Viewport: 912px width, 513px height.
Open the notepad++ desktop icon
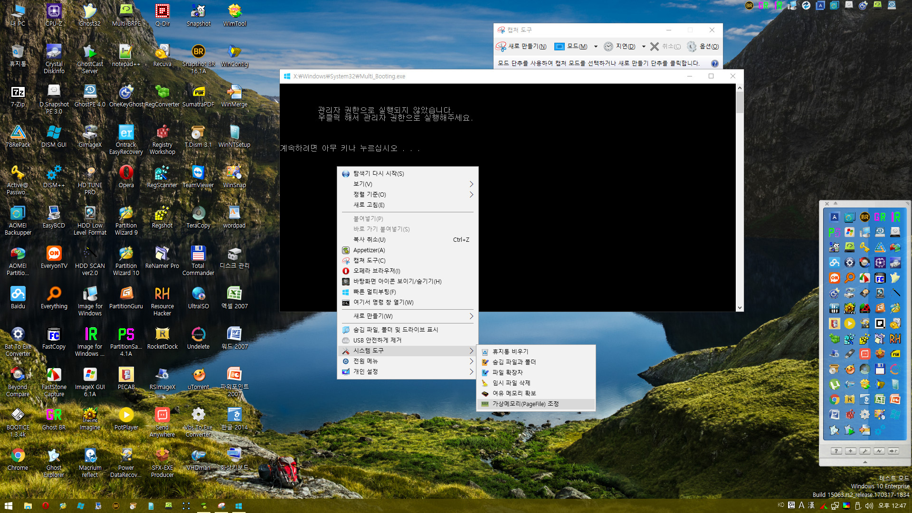pos(126,55)
